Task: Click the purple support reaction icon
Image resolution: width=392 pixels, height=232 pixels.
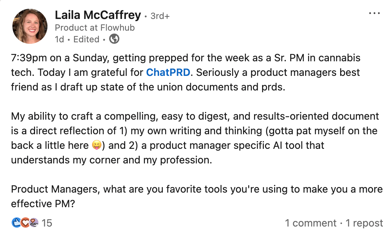Action: (34, 223)
